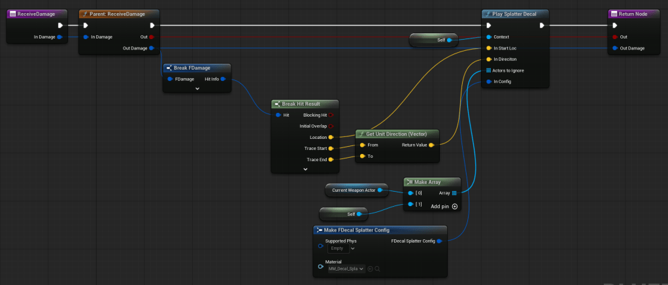
Task: Click the Play Splatter Decal execution output pin
Action: pyautogui.click(x=542, y=25)
